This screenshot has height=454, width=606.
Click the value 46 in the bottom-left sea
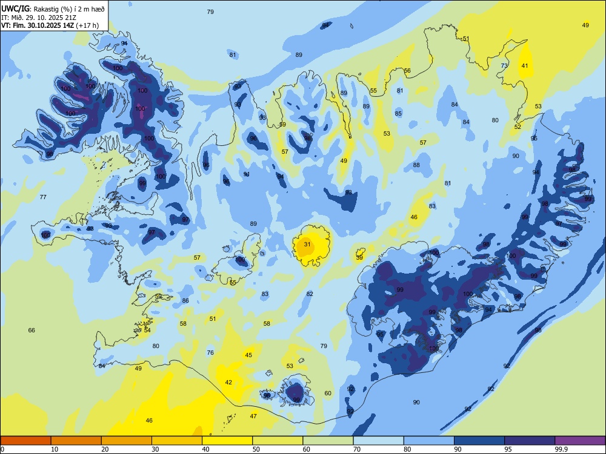click(x=149, y=421)
